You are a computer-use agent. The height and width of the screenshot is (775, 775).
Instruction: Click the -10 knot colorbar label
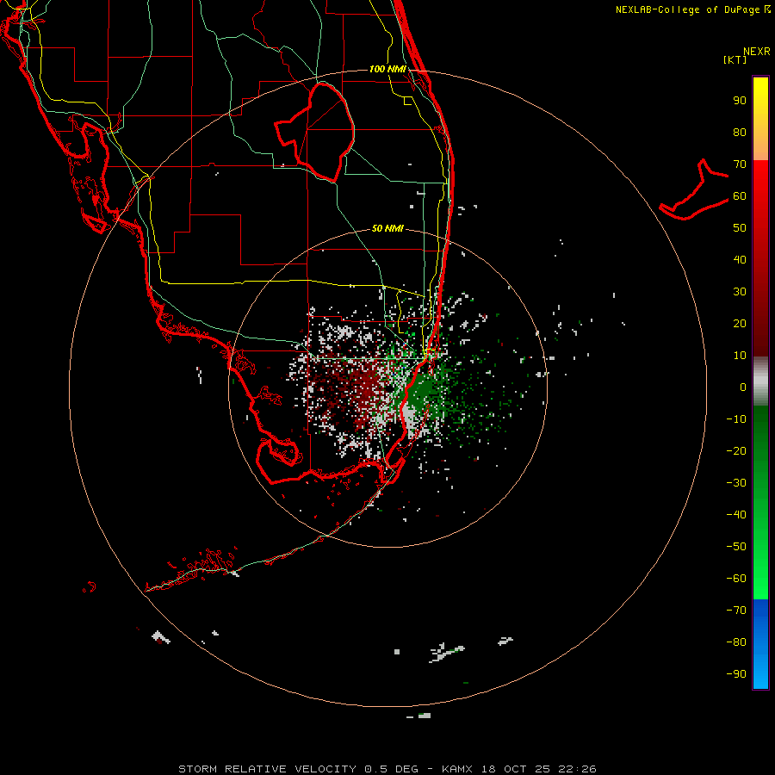tap(736, 419)
